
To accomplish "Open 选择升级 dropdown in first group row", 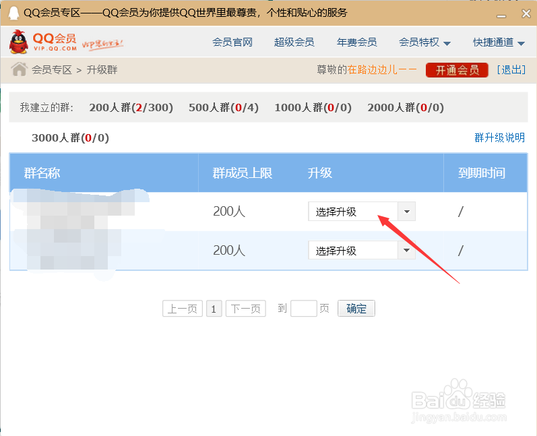I will click(x=362, y=212).
